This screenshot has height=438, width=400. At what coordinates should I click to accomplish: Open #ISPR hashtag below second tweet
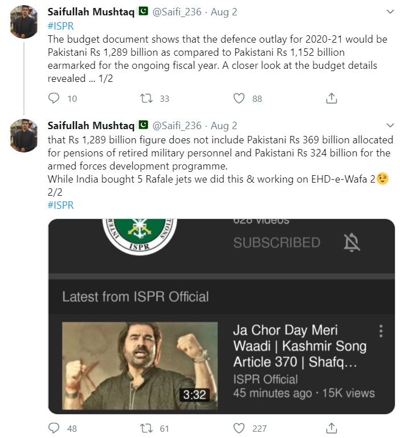pos(61,205)
